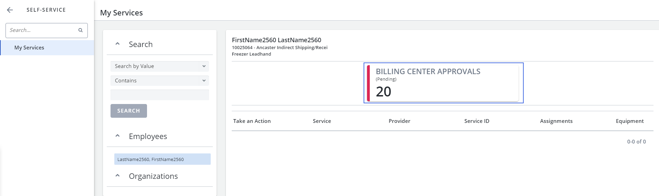Sort by the Assignments column header
This screenshot has height=196, width=659.
556,121
